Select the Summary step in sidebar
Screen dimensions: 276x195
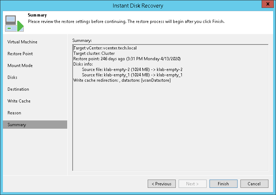click(17, 125)
